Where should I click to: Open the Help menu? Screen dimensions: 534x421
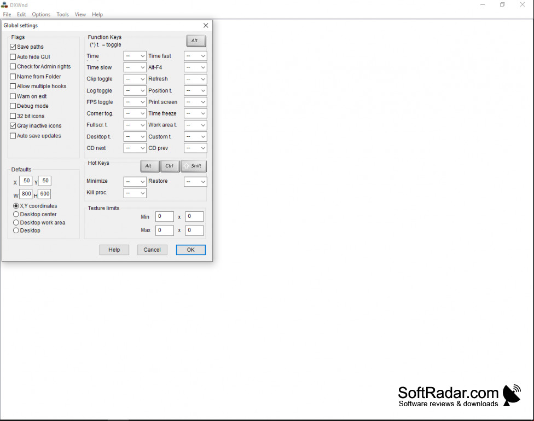[97, 14]
